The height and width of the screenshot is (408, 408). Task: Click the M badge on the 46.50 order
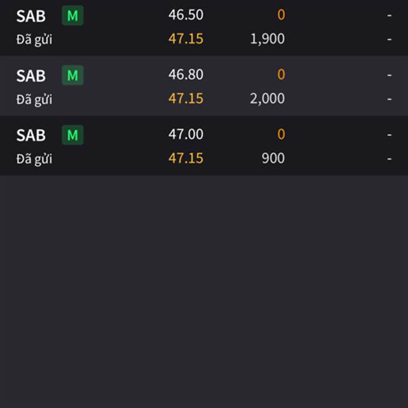(73, 16)
